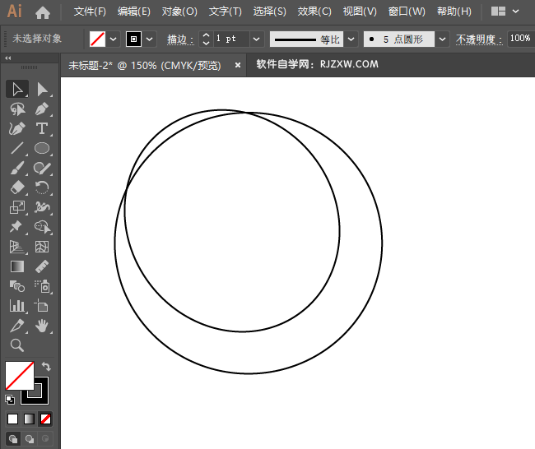
Task: Expand the 5 点圆形 brush dropdown
Action: (x=442, y=39)
